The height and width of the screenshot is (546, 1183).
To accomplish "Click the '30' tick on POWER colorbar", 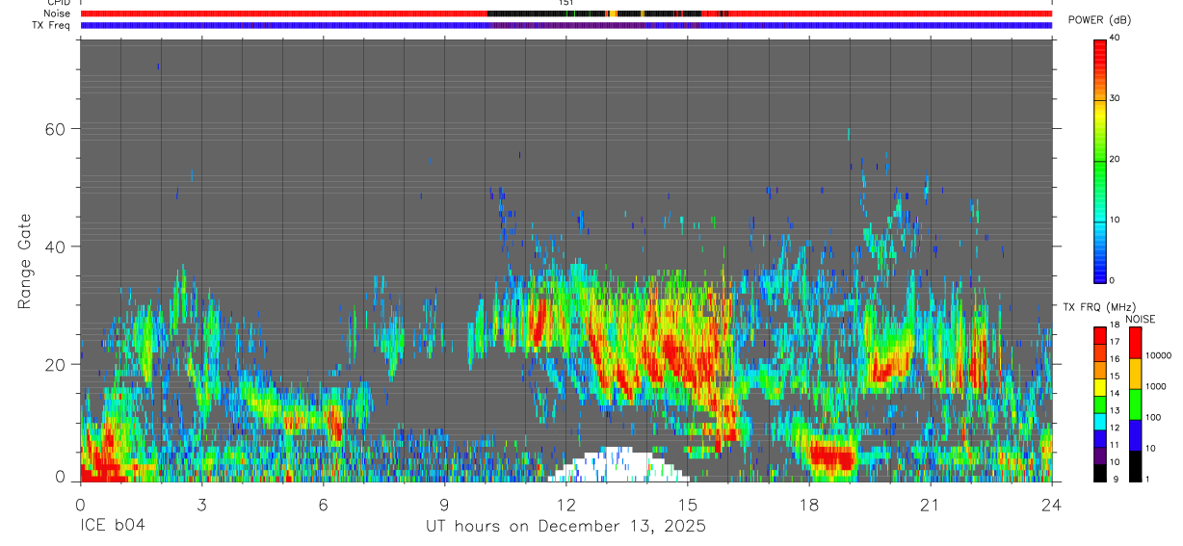I will 1116,98.
